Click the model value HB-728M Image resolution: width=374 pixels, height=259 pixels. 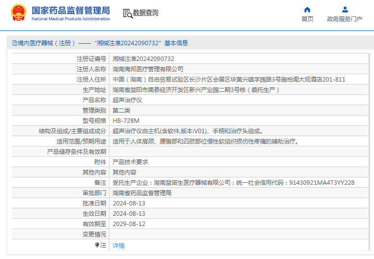point(126,121)
